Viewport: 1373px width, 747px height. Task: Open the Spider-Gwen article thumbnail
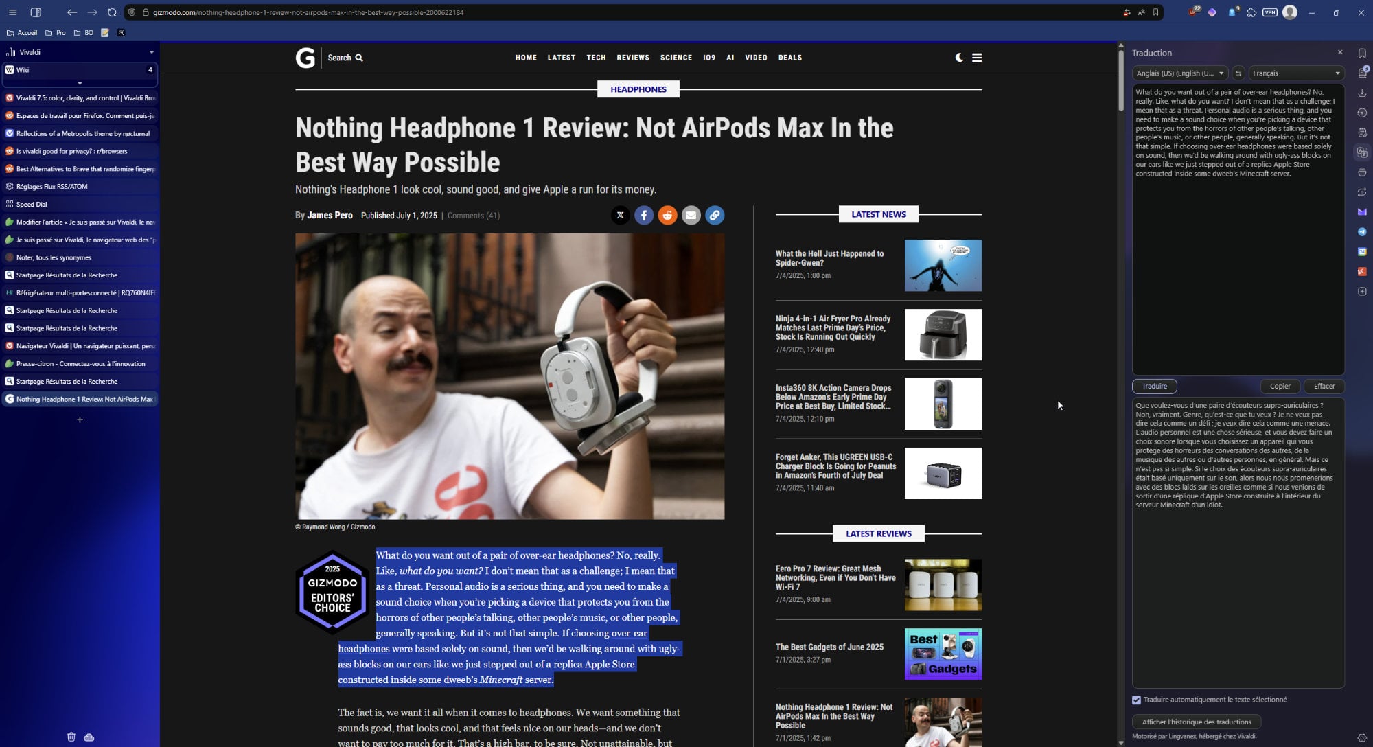pos(943,265)
